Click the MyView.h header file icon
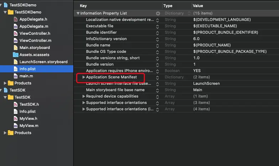The width and height of the screenshot is (279, 166). point(15,118)
